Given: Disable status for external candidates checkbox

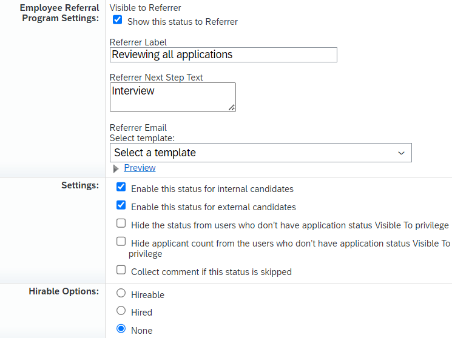Looking at the screenshot, I should tap(121, 206).
